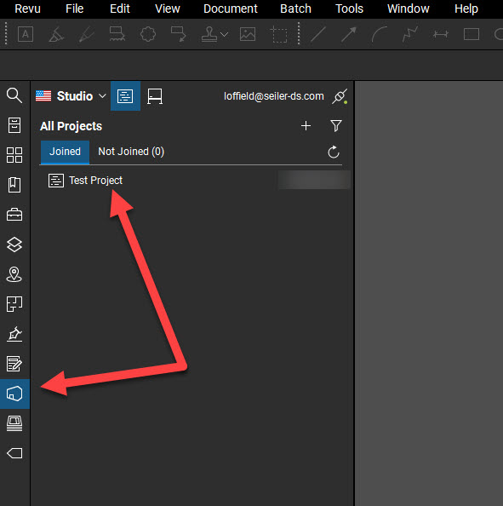Open the Signatures panel
The image size is (503, 506).
click(14, 334)
